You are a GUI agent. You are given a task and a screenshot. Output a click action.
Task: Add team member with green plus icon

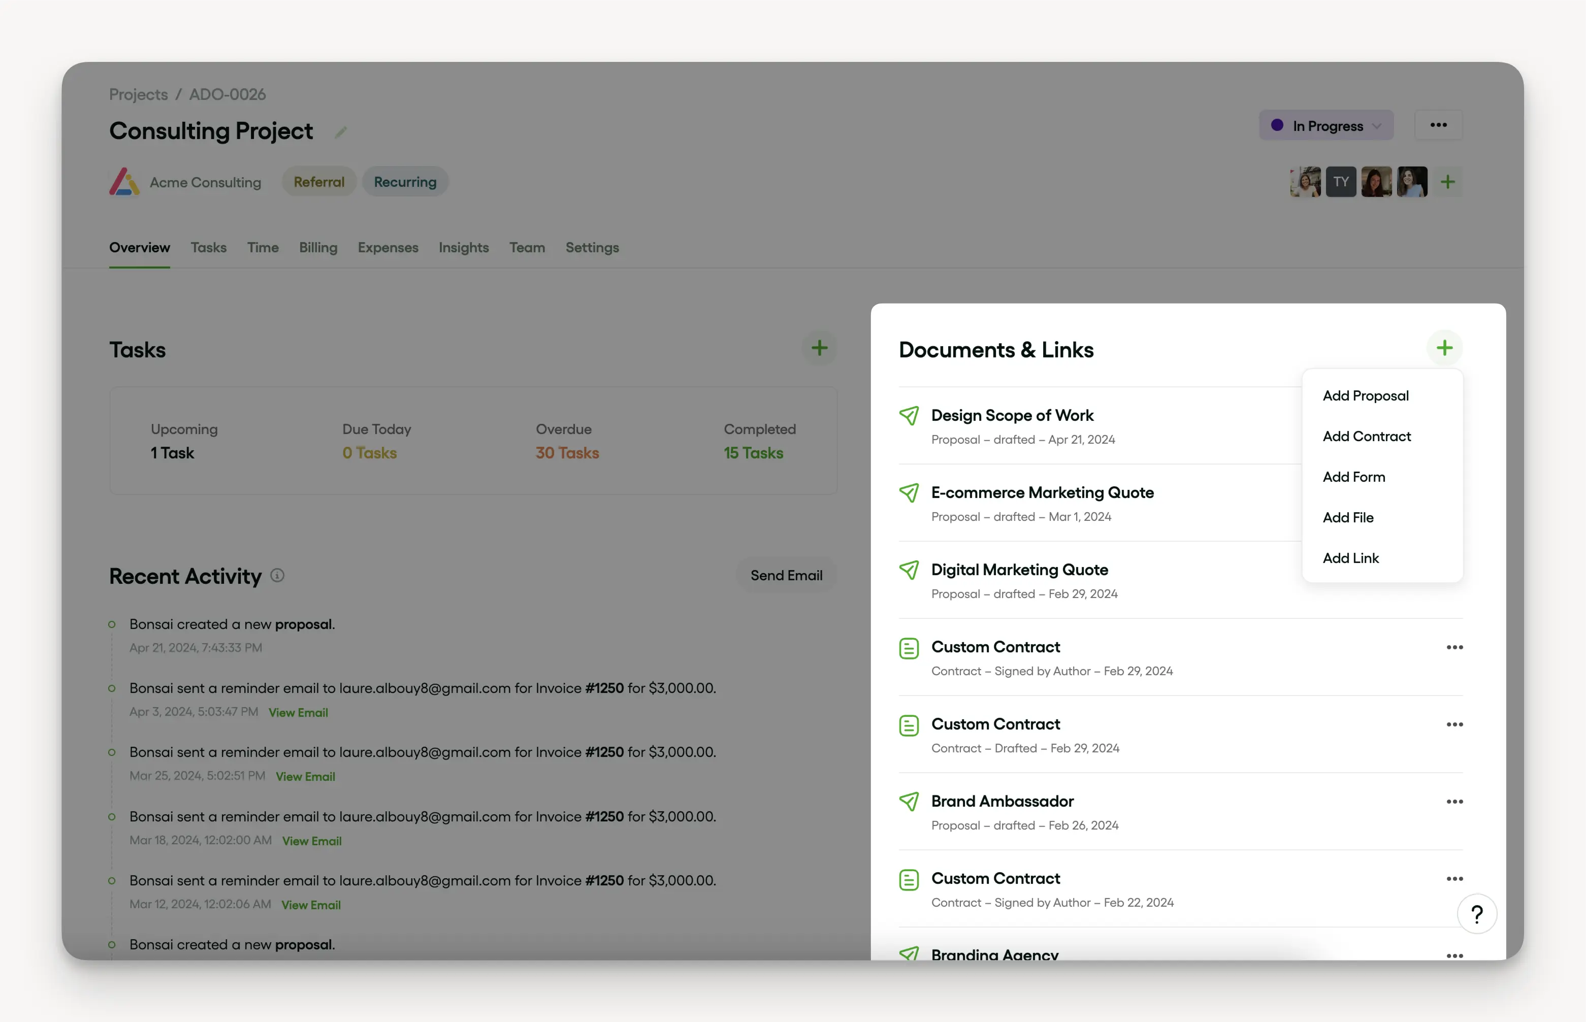click(x=1447, y=182)
